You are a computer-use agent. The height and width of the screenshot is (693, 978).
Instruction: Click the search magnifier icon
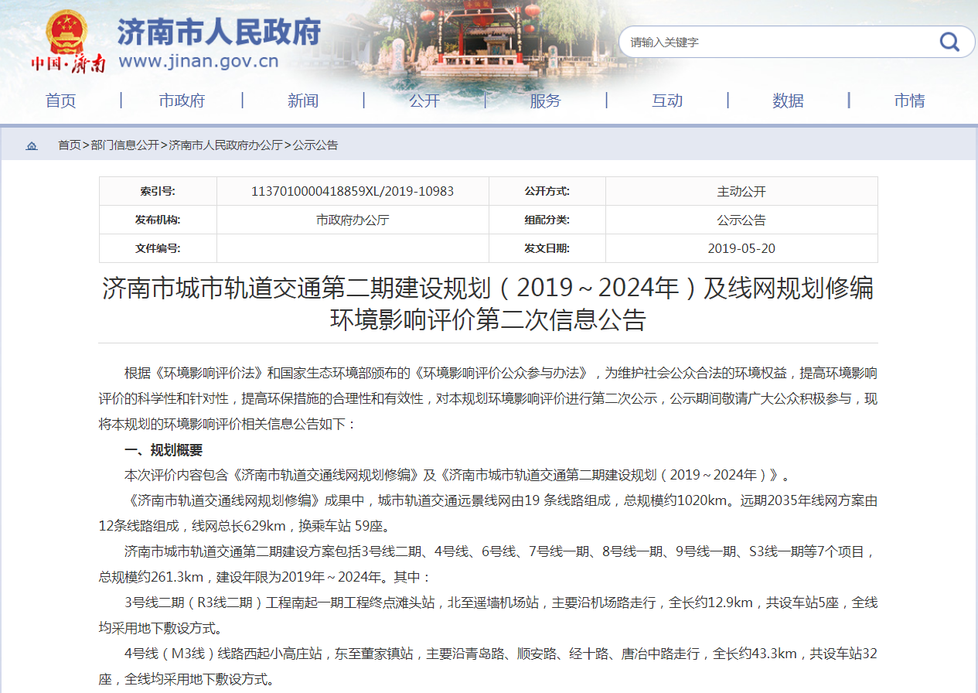(949, 42)
